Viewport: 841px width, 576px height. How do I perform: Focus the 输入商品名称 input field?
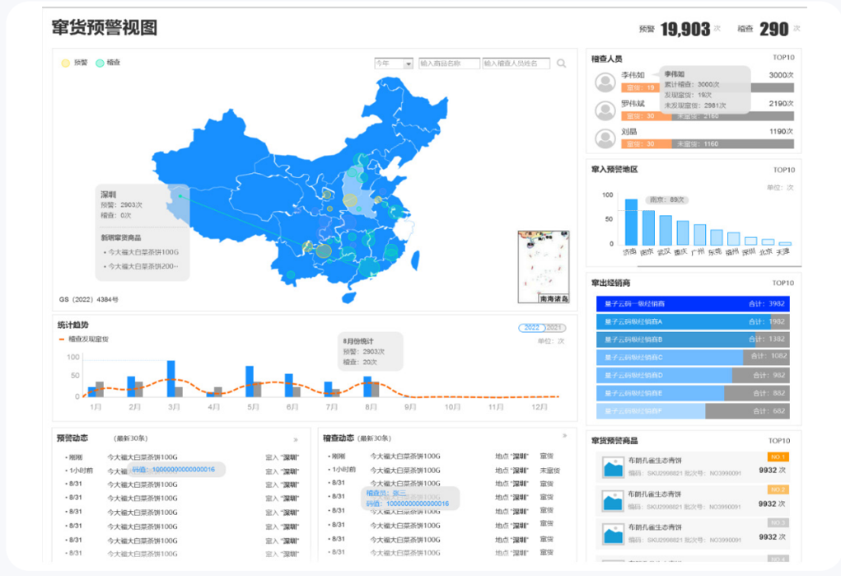449,63
